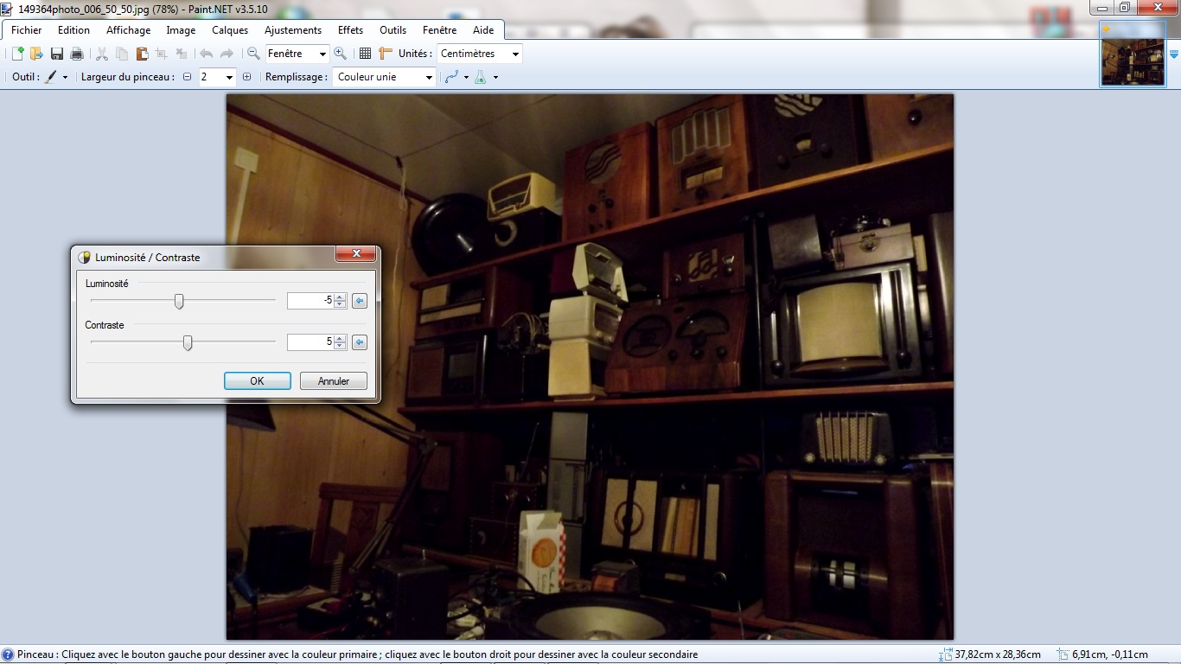Print the image using printer icon

pyautogui.click(x=77, y=54)
